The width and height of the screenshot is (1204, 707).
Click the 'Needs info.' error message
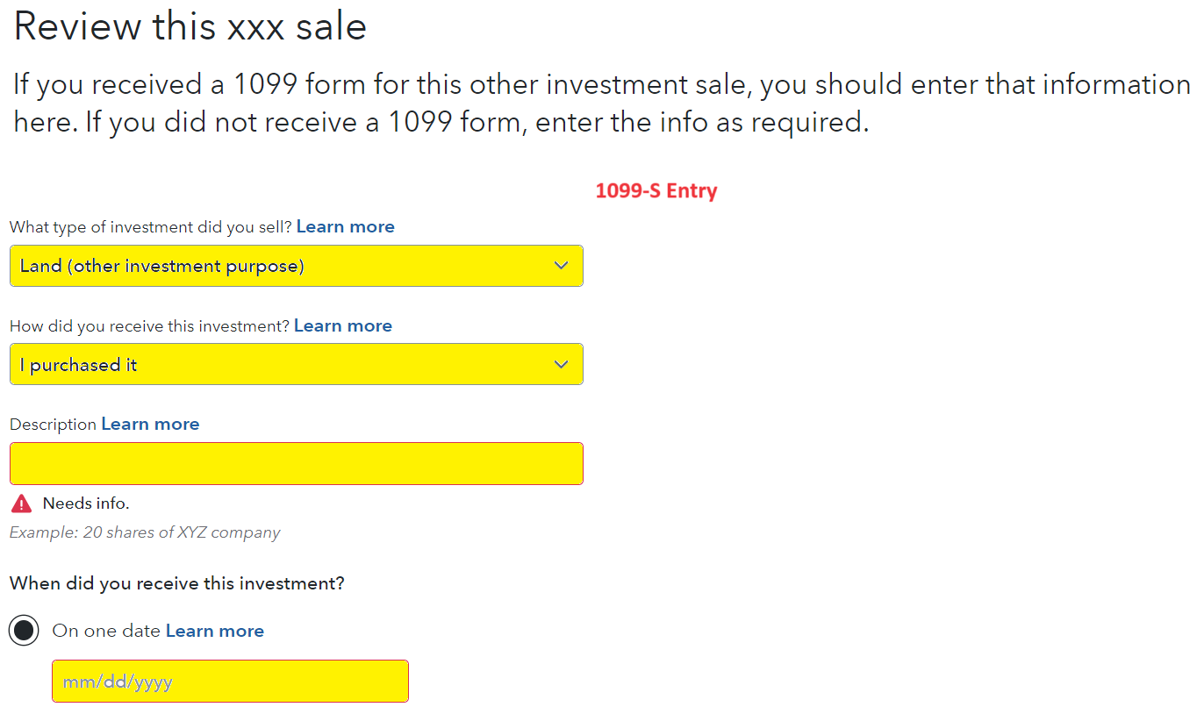[86, 503]
